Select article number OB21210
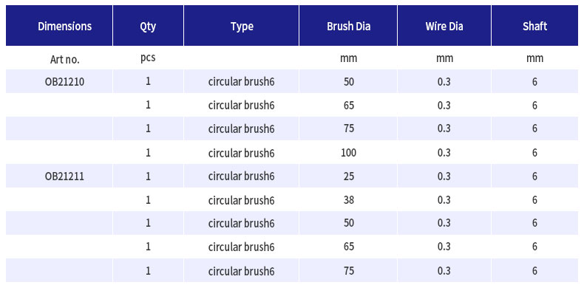The image size is (584, 288). tap(65, 81)
